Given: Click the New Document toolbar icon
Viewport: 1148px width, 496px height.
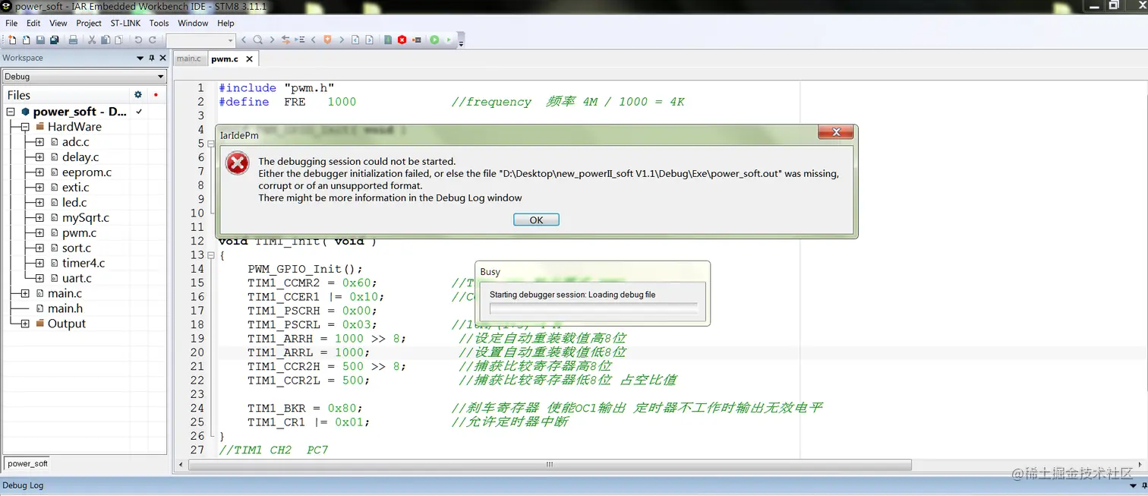Looking at the screenshot, I should point(12,39).
